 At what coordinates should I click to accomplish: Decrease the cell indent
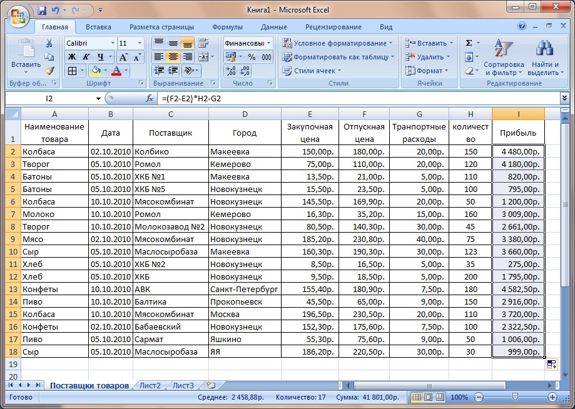click(x=159, y=71)
